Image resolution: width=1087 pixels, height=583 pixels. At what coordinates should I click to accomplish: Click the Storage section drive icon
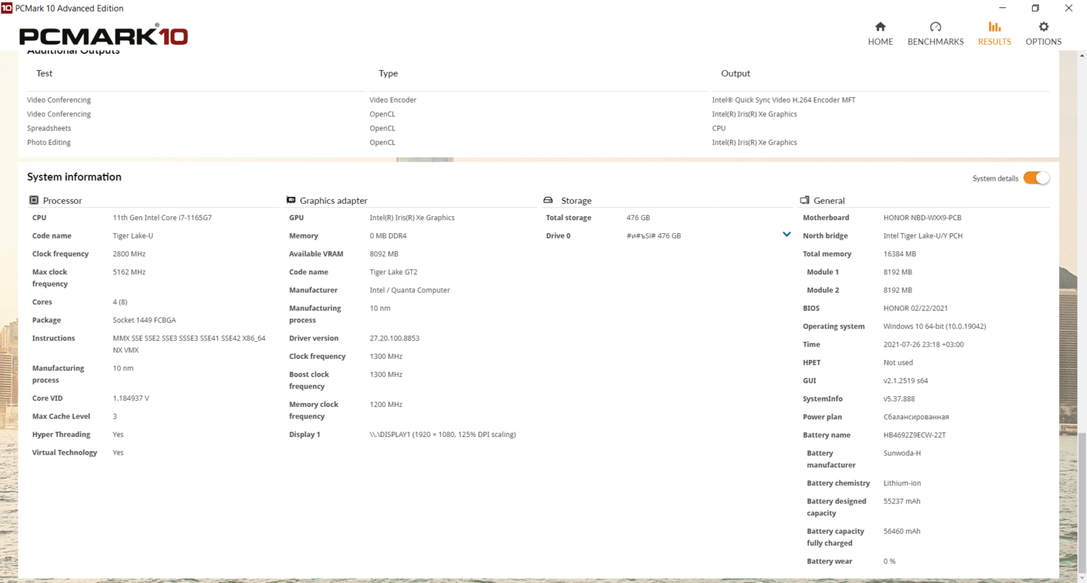coord(548,200)
